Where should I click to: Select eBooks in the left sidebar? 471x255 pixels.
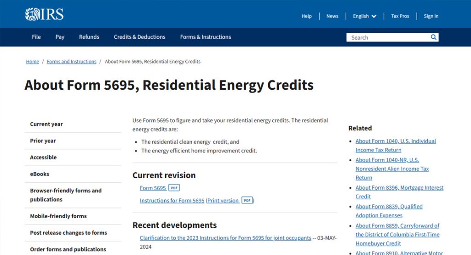coord(40,174)
